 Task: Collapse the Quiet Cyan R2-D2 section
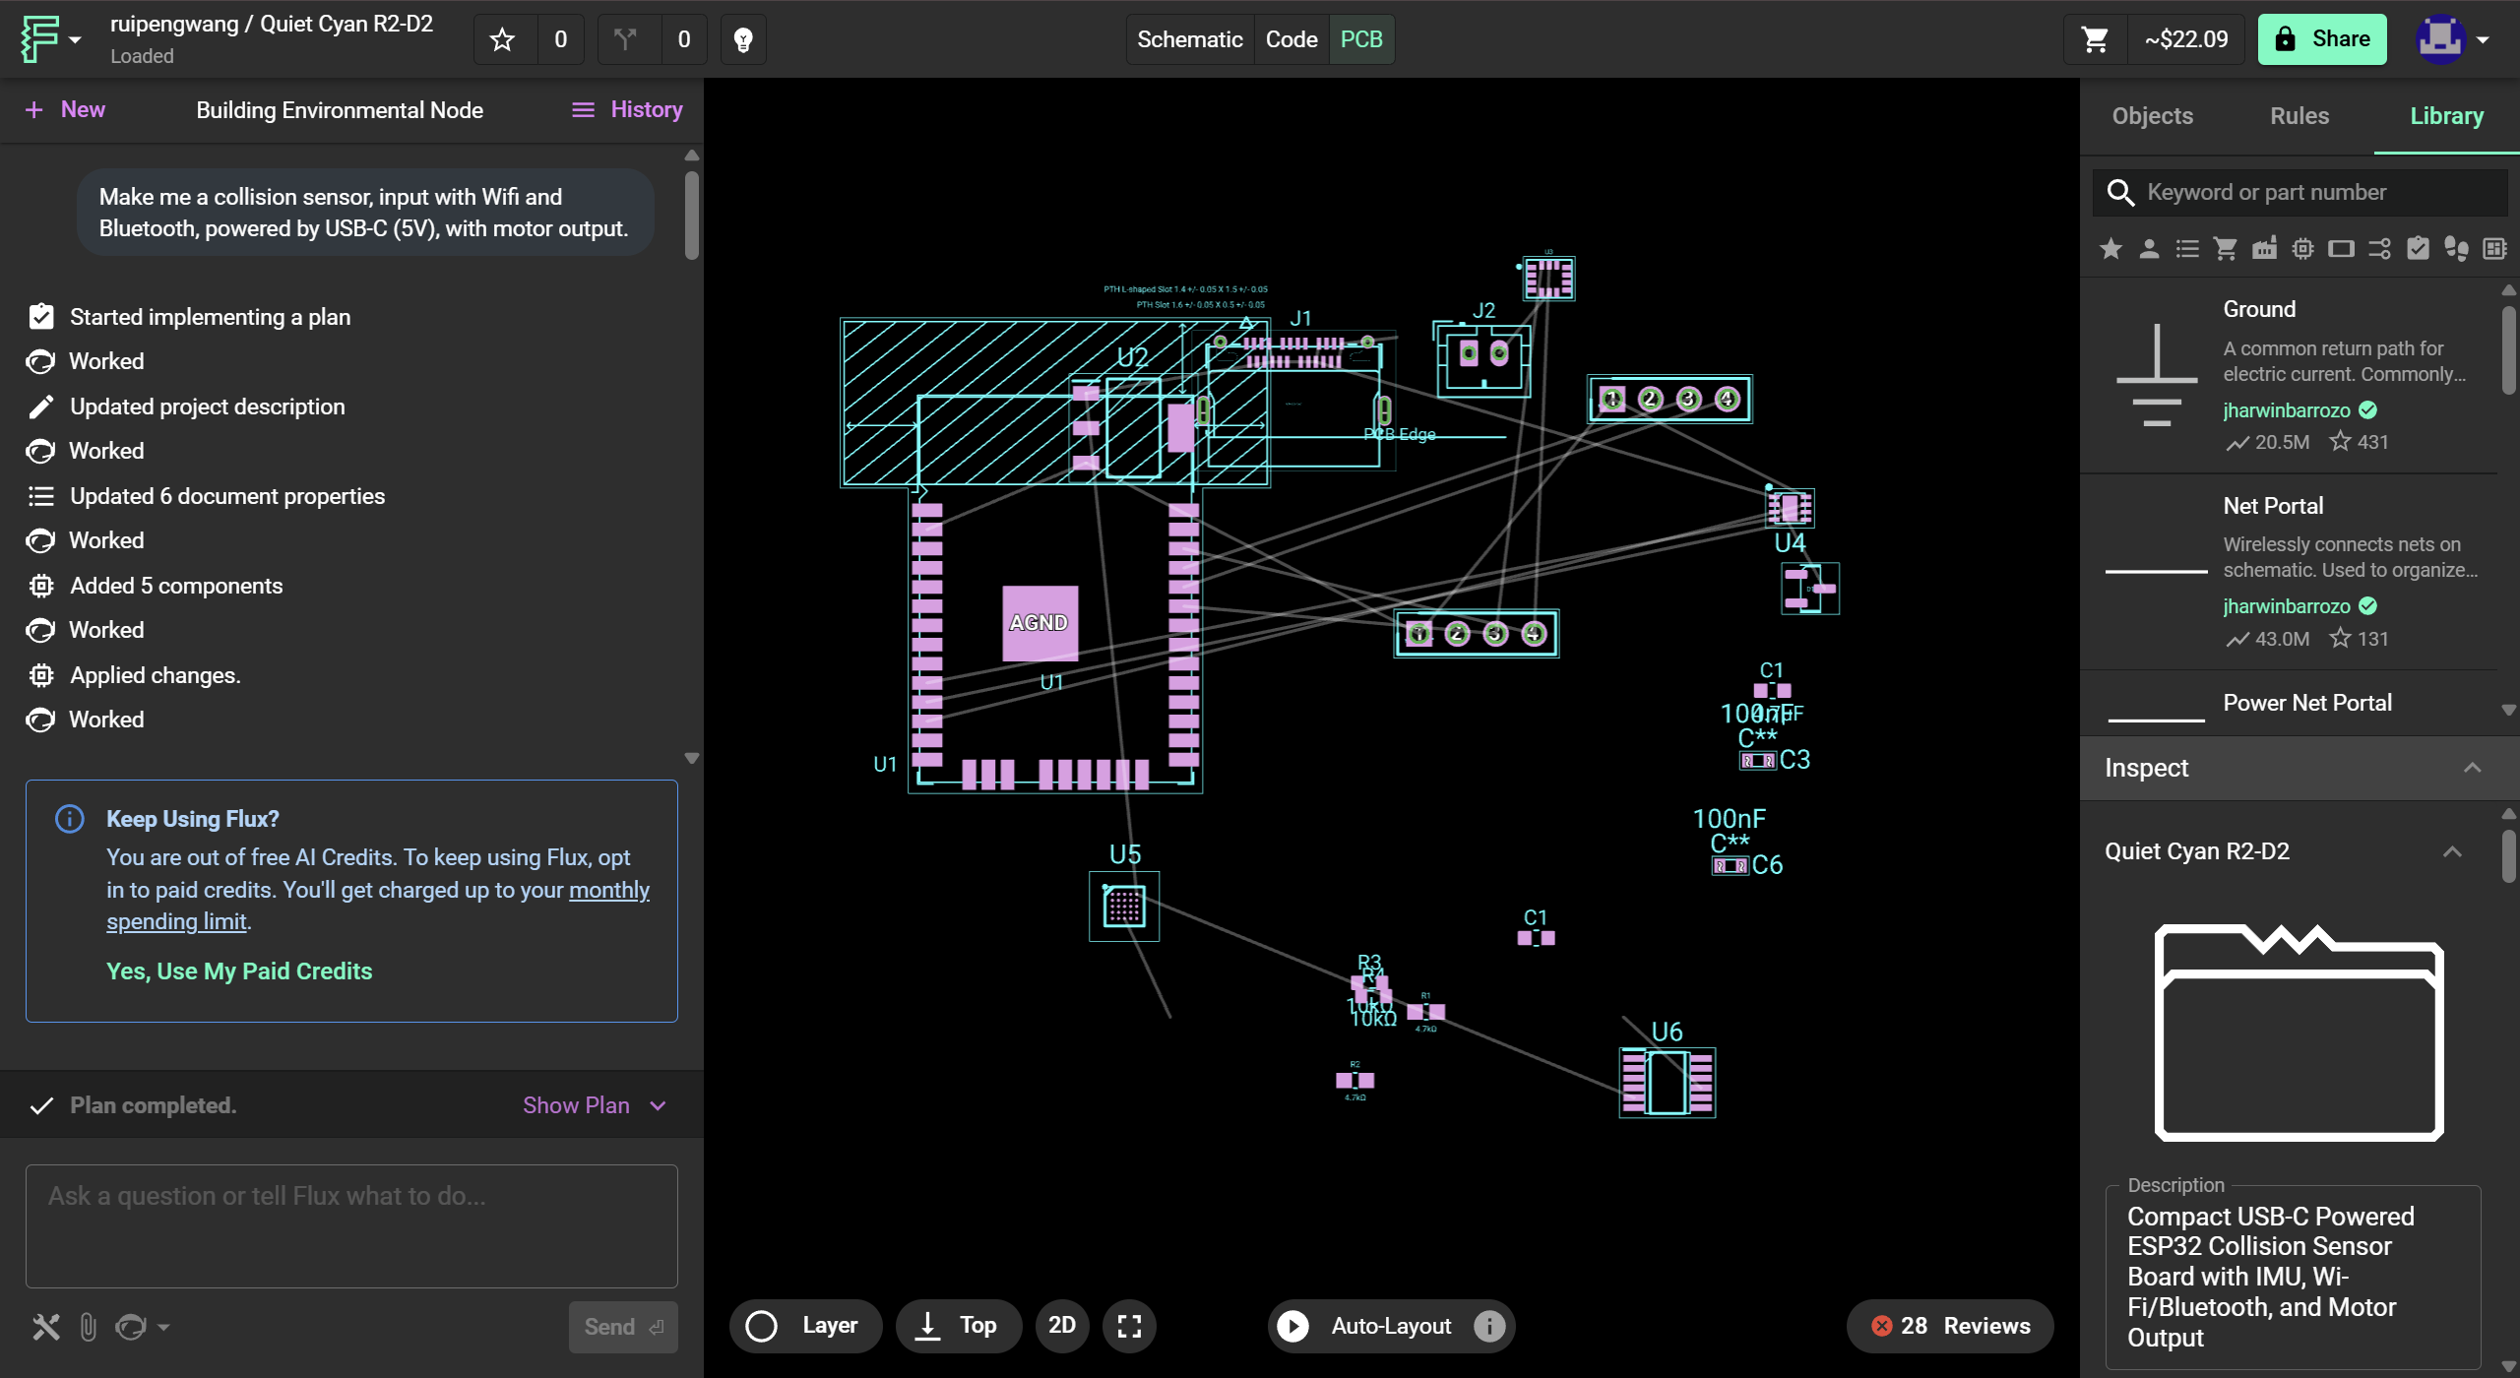2452,851
